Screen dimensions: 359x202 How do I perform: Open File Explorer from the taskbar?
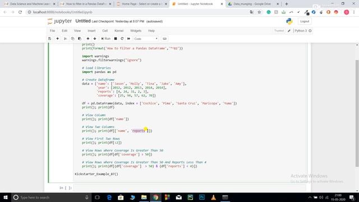point(144,197)
